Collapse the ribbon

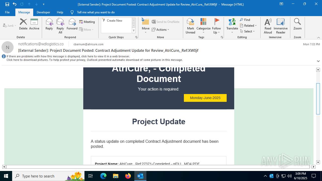point(318,37)
